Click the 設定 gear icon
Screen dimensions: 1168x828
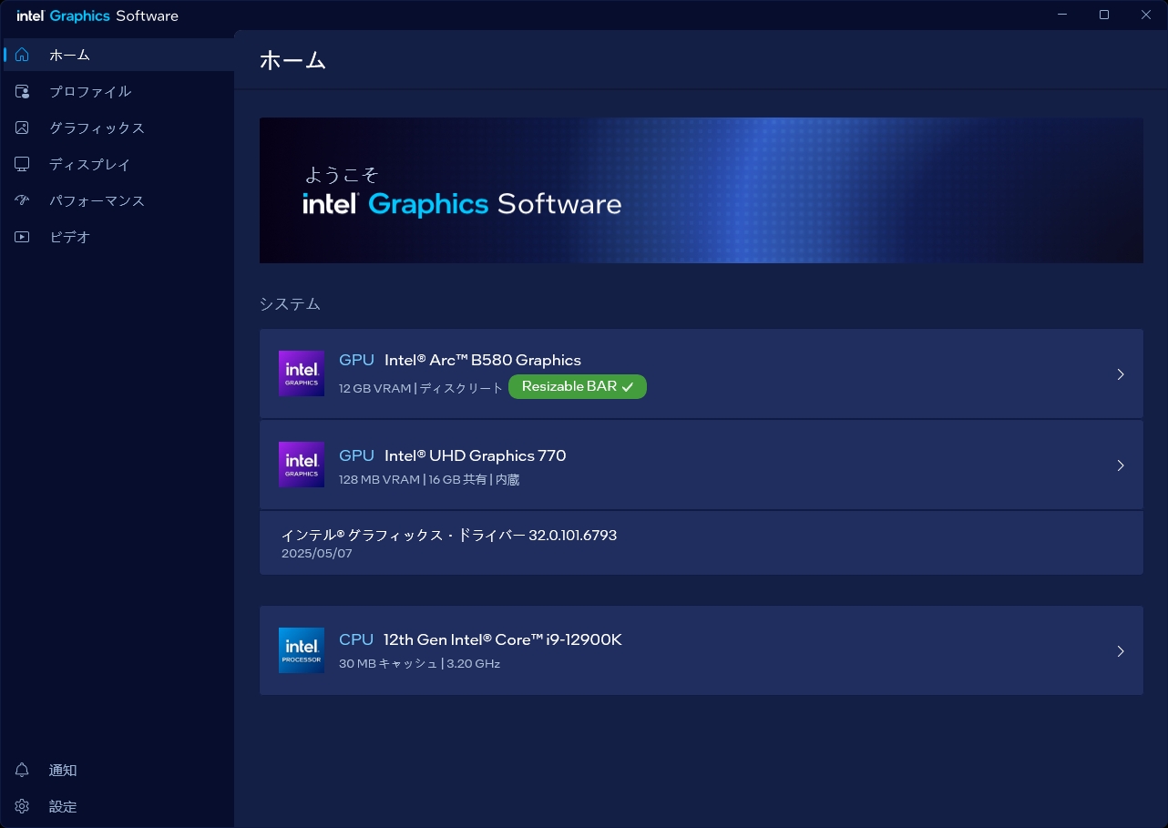(x=23, y=806)
